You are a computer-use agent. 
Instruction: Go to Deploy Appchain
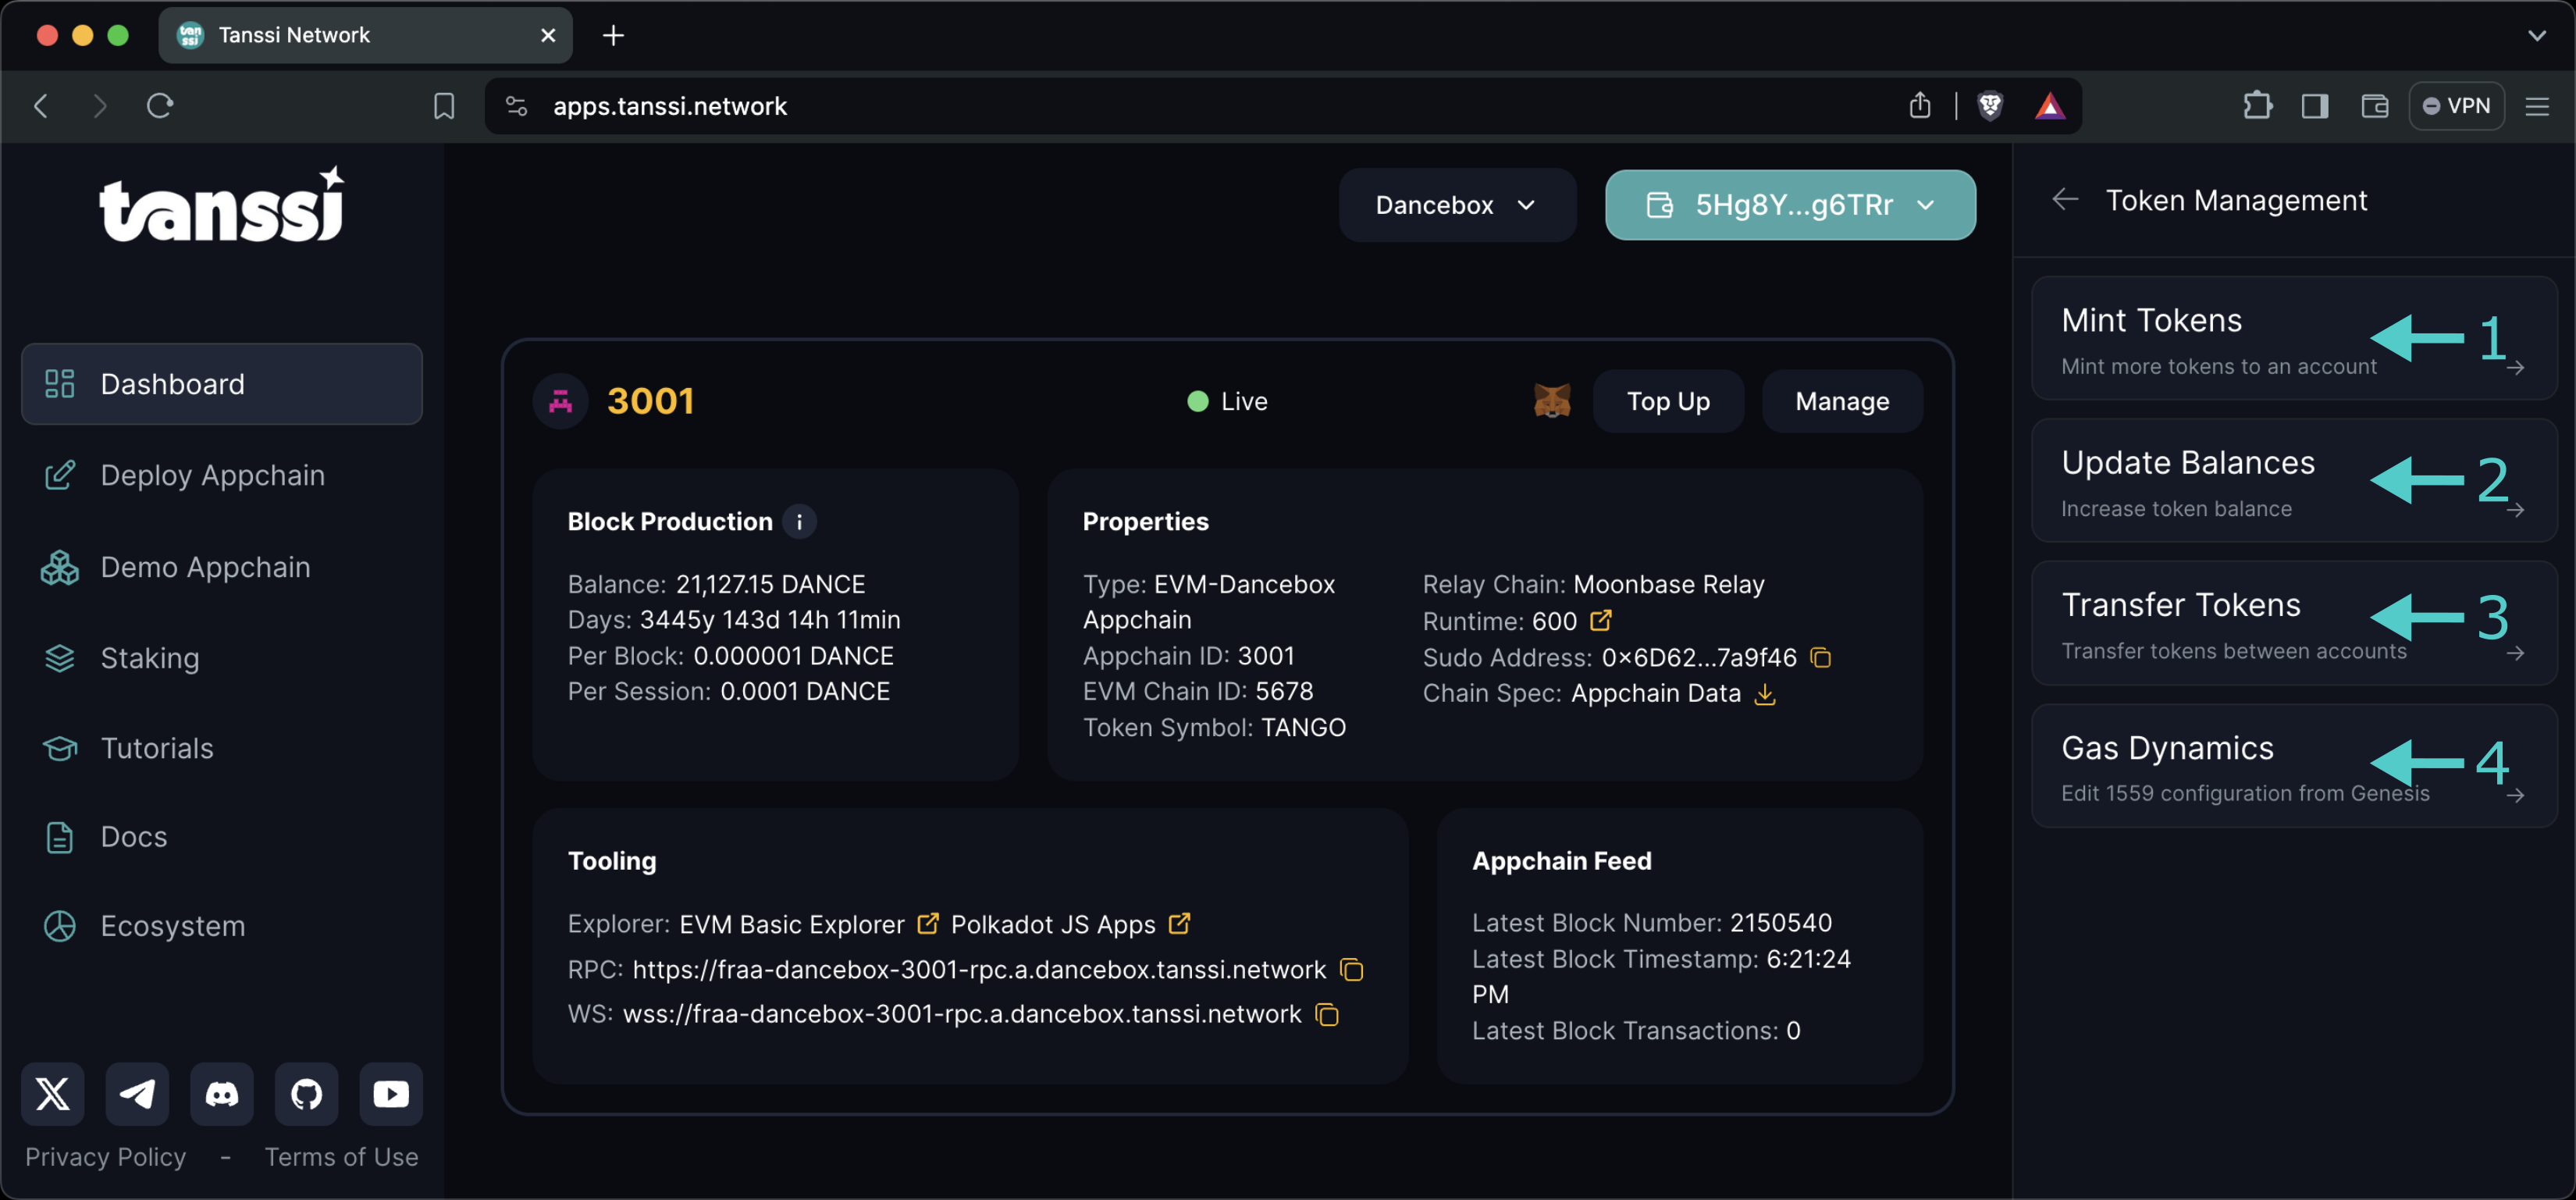click(x=222, y=475)
